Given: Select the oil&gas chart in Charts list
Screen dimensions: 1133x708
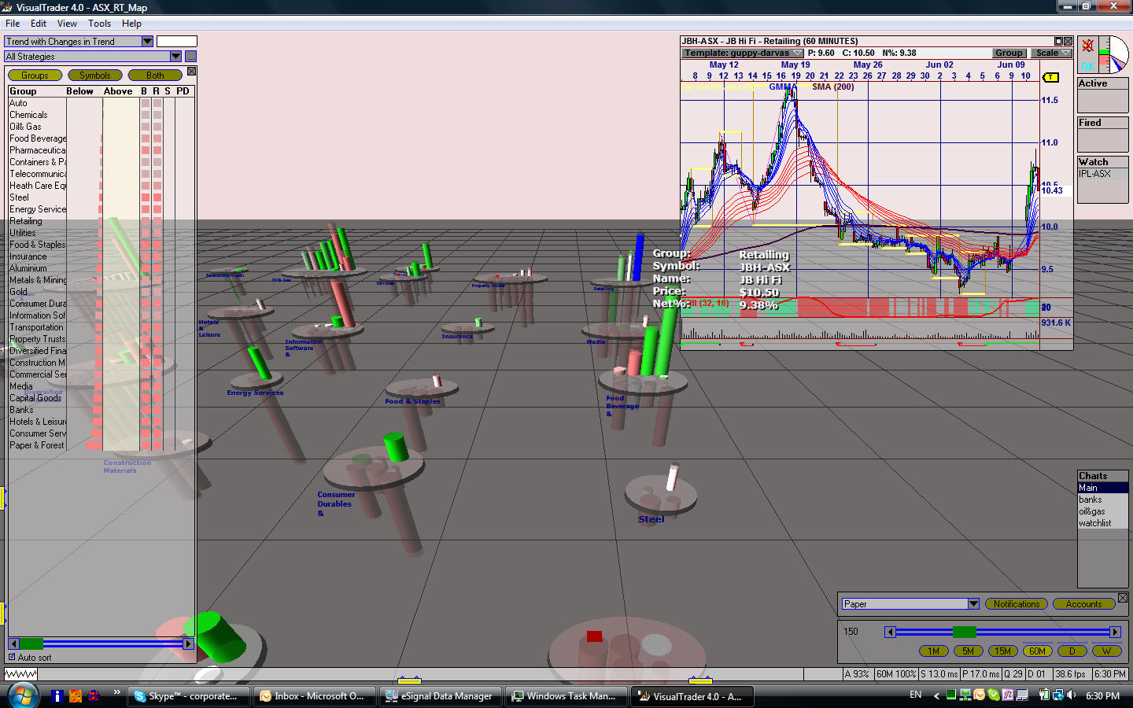Looking at the screenshot, I should tap(1102, 511).
